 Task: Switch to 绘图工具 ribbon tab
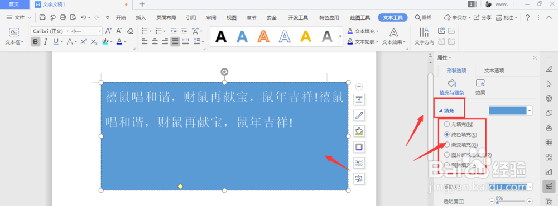coord(360,17)
